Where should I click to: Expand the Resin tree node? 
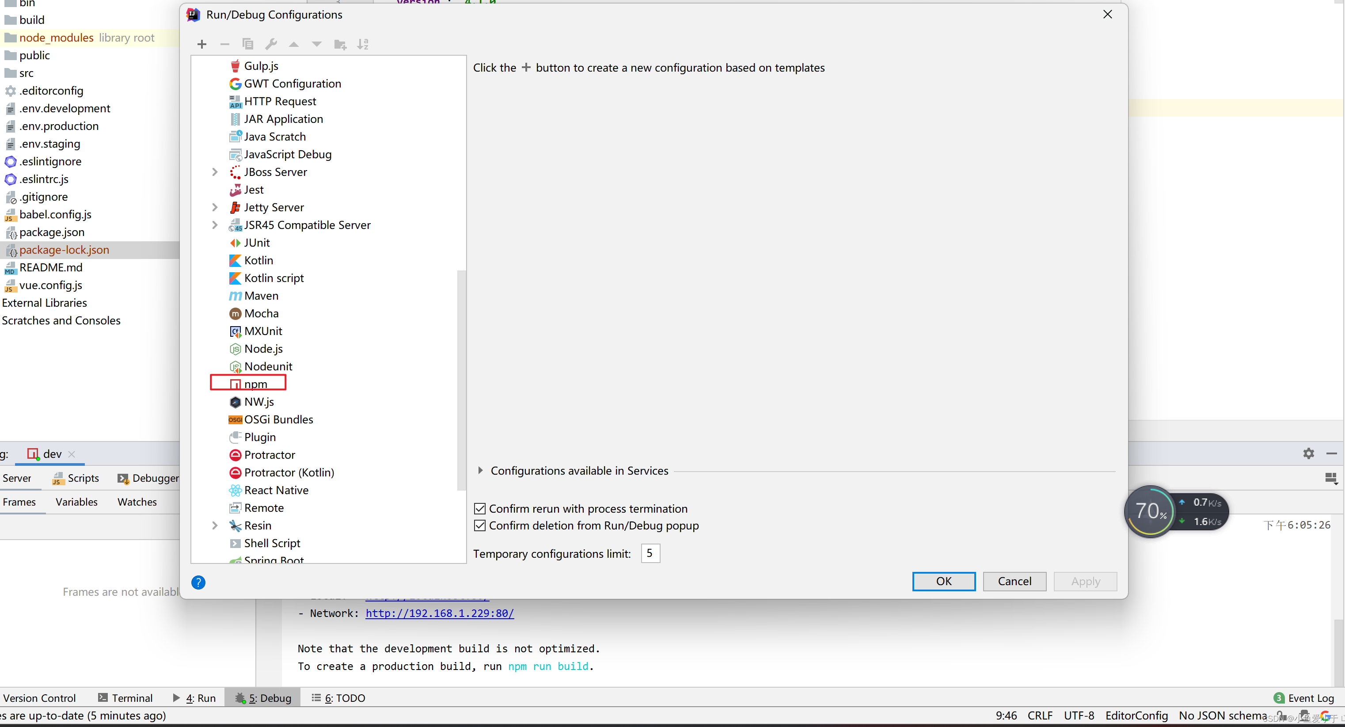pyautogui.click(x=215, y=525)
